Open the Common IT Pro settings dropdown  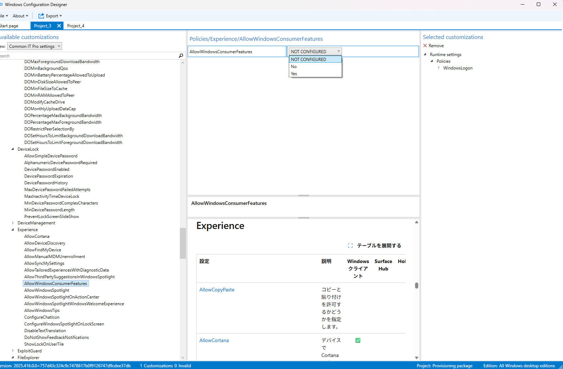pyautogui.click(x=34, y=46)
